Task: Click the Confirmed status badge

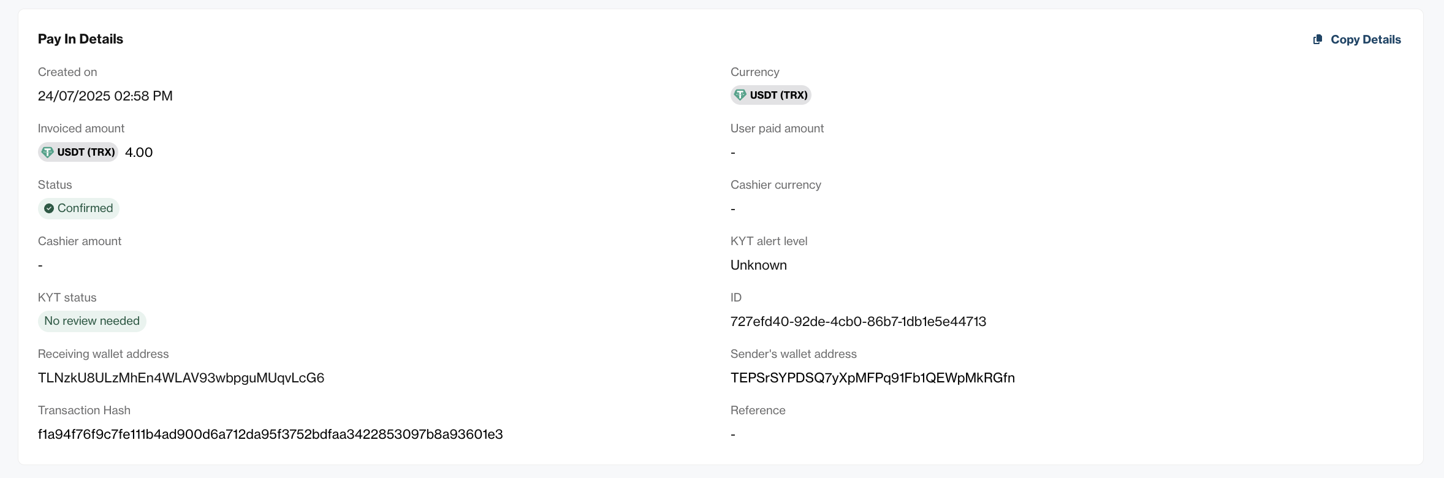Action: point(78,208)
